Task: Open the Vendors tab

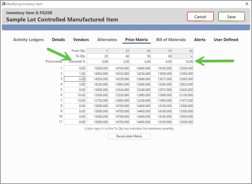Action: pos(81,40)
